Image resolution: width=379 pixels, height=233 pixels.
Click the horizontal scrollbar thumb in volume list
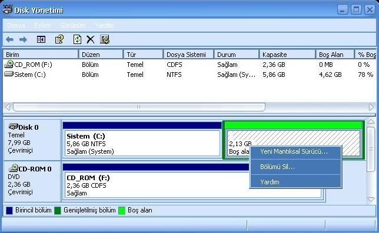click(139, 107)
